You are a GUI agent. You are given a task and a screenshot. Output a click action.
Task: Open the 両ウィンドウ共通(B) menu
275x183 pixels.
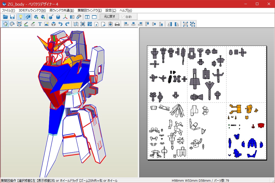coord(62,10)
